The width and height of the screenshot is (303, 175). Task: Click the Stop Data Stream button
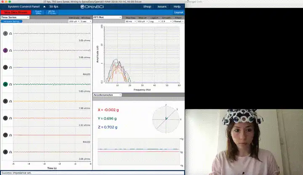[16, 12]
